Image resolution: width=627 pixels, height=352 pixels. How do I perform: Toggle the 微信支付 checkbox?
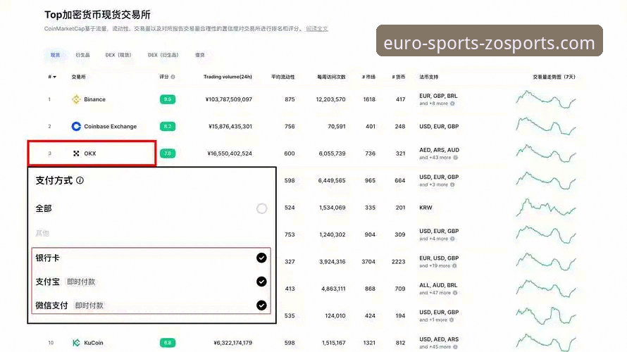pyautogui.click(x=261, y=306)
